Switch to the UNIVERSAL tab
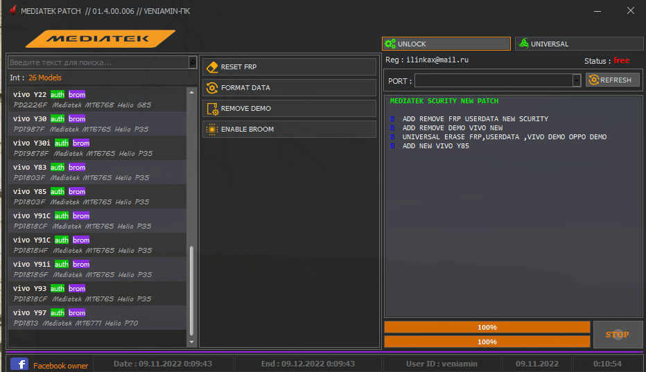646x372 pixels. coord(579,44)
